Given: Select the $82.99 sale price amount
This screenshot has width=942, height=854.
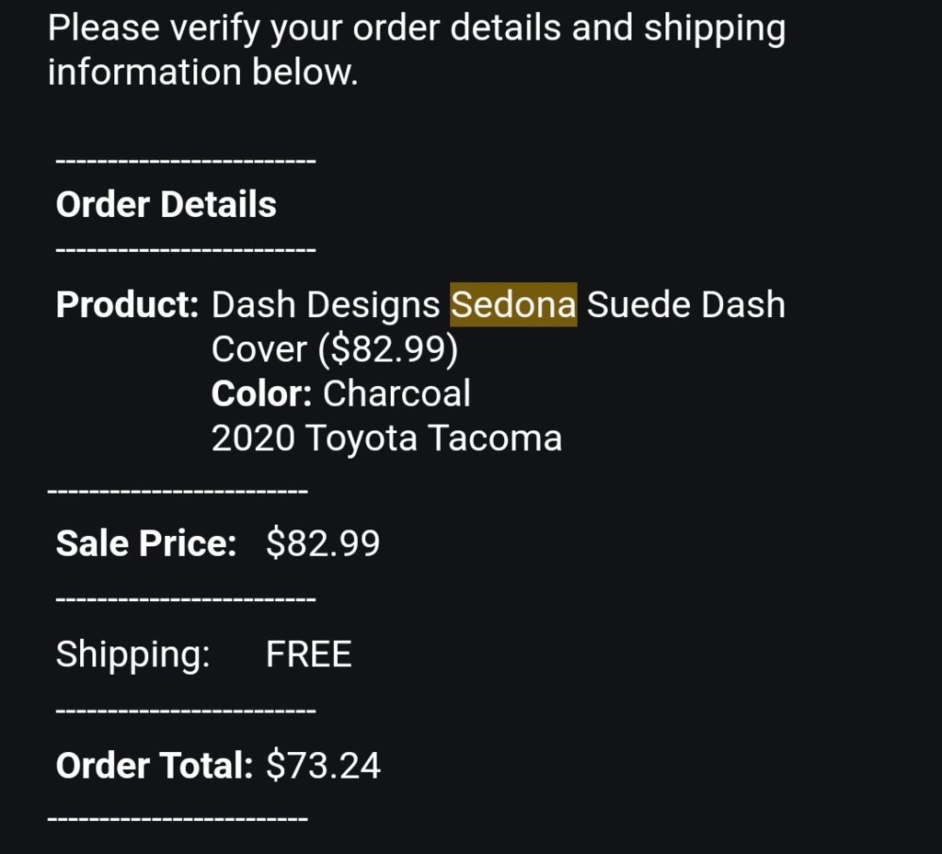Looking at the screenshot, I should coord(323,543).
